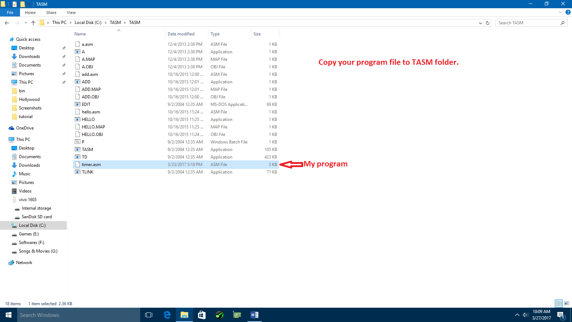Select the HELLO application icon

78,119
